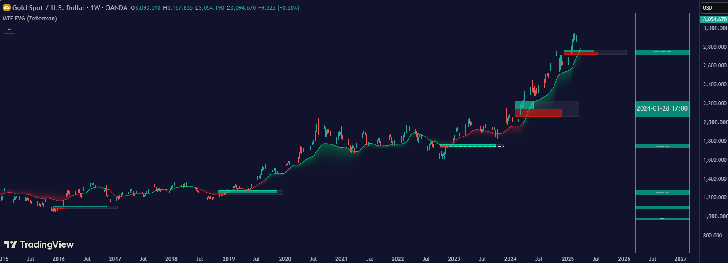Click the 2025 label on time axis
This screenshot has height=263, width=728.
click(568, 259)
